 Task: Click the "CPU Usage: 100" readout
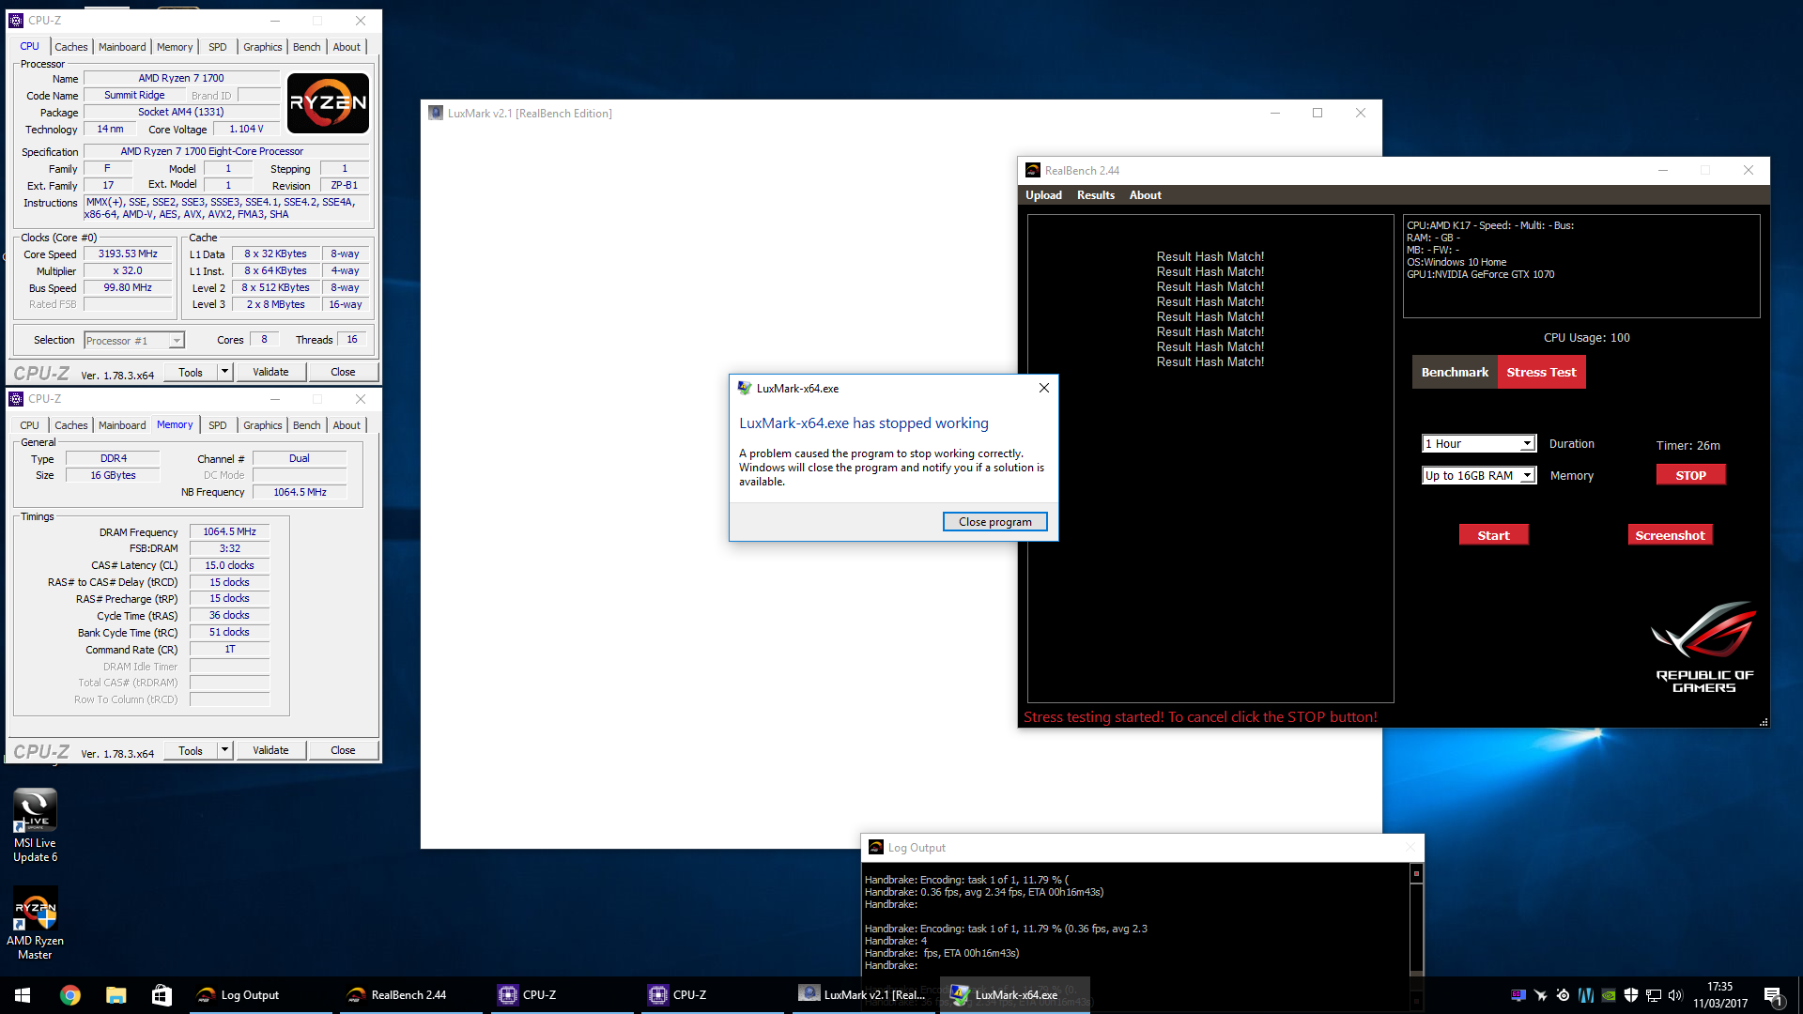pos(1586,338)
